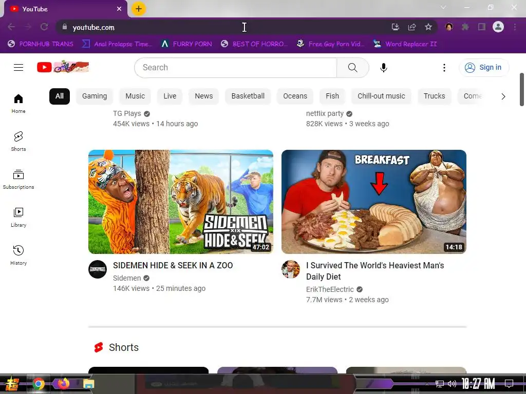Click the taskbar clock showing 10:27 AM
526x394 pixels.
(478, 384)
